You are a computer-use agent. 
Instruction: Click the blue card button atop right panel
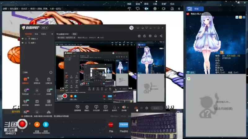pyautogui.click(x=195, y=9)
